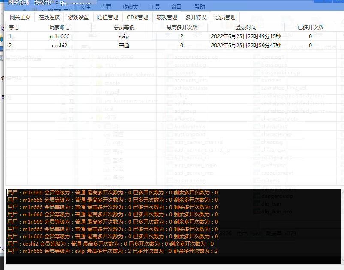Open the 破攻管理 tab
The height and width of the screenshot is (270, 344).
pyautogui.click(x=167, y=17)
